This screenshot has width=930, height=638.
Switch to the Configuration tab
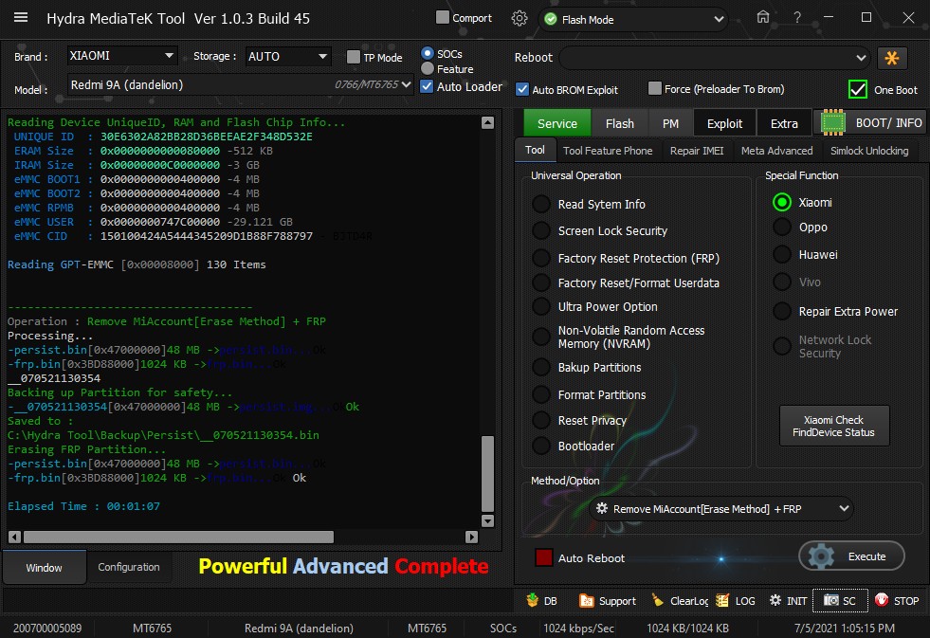point(129,567)
